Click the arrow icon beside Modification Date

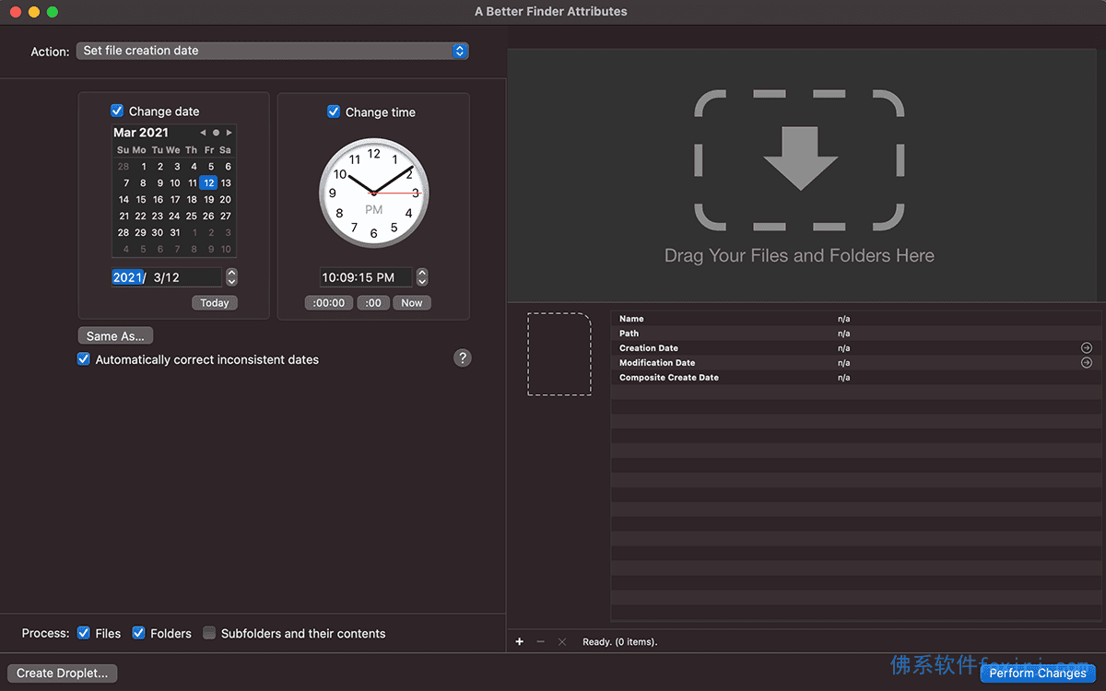click(1087, 363)
